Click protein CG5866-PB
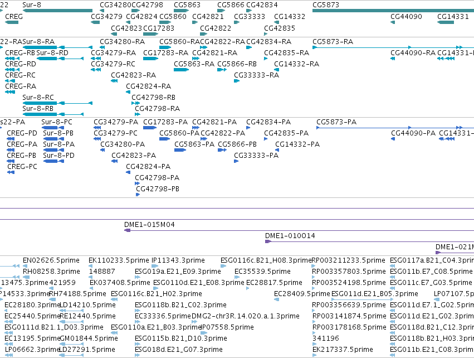Screen dimensions: 474x358 point(237,144)
